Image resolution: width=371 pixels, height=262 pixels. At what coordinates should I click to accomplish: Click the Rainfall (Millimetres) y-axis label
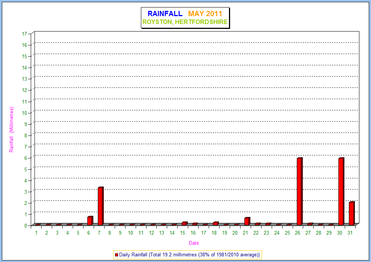click(x=12, y=129)
